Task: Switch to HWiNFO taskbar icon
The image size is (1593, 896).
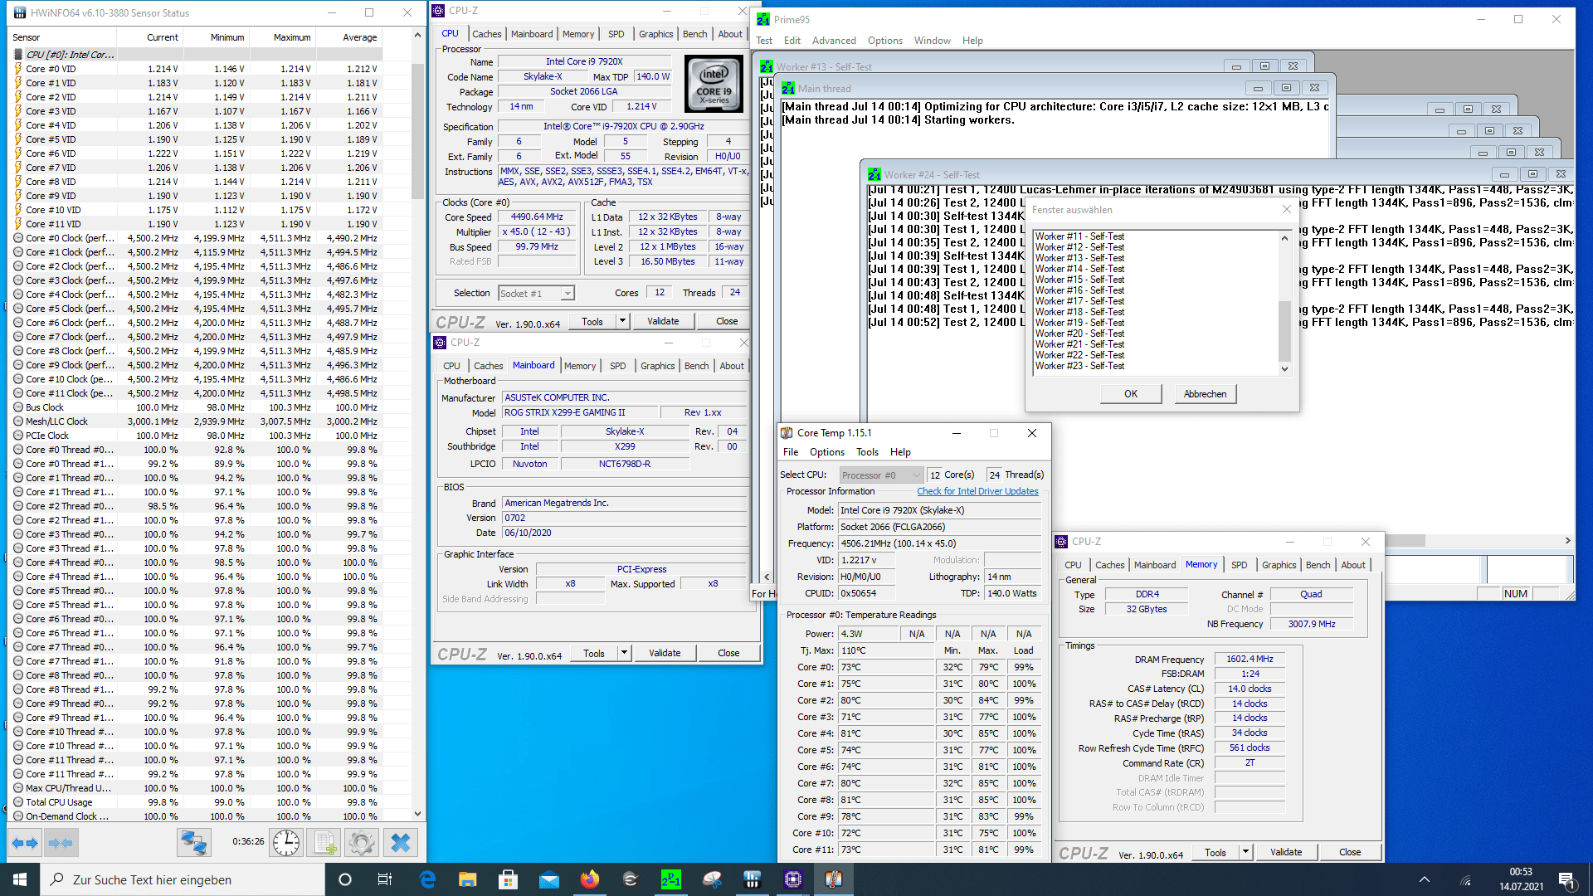Action: [x=753, y=879]
